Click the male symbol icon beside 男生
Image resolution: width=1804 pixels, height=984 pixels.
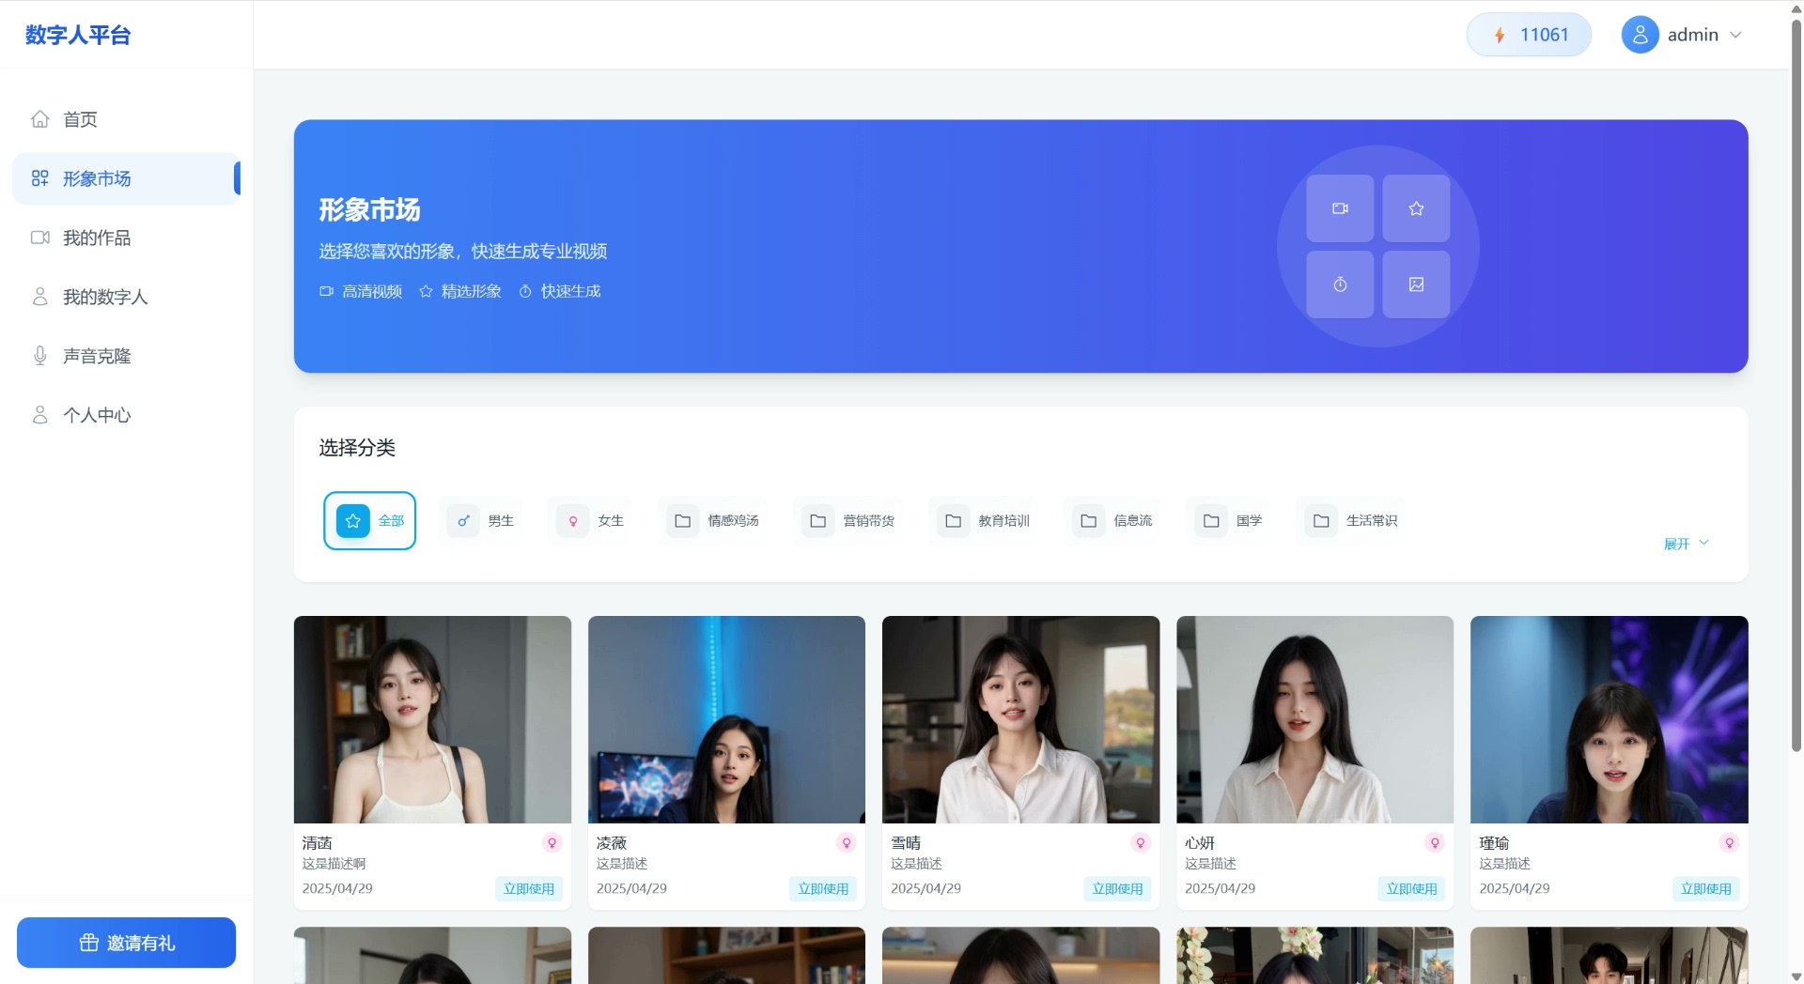(x=463, y=521)
